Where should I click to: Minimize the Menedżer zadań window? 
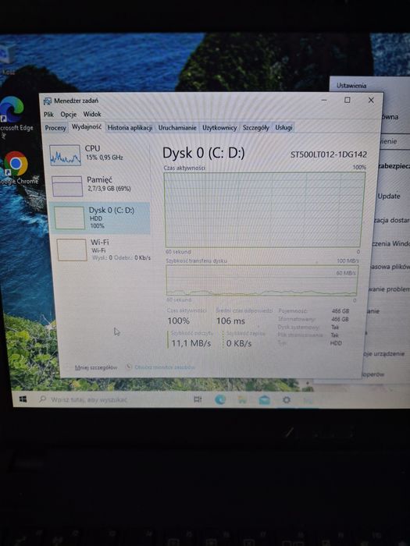pyautogui.click(x=324, y=101)
